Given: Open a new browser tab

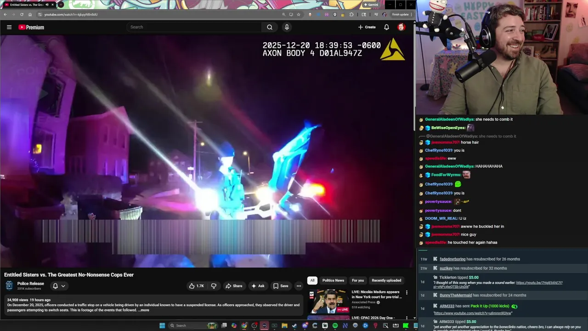Looking at the screenshot, I should (61, 5).
